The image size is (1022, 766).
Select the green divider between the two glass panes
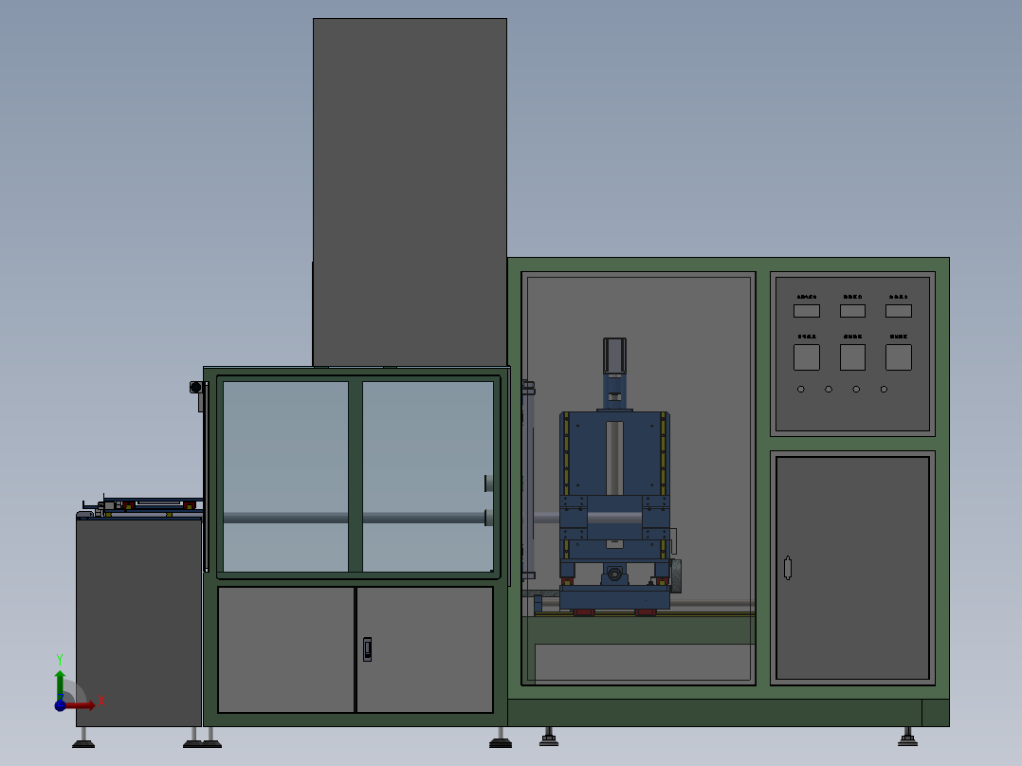(x=356, y=477)
